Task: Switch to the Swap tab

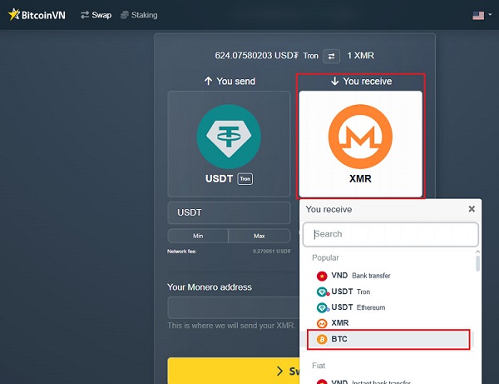Action: tap(96, 15)
